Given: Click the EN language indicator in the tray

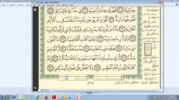Looking at the screenshot, I should coord(155,97).
